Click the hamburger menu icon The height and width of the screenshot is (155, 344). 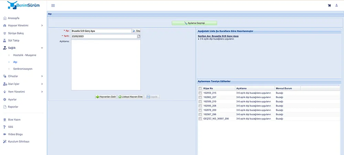coord(53,5)
